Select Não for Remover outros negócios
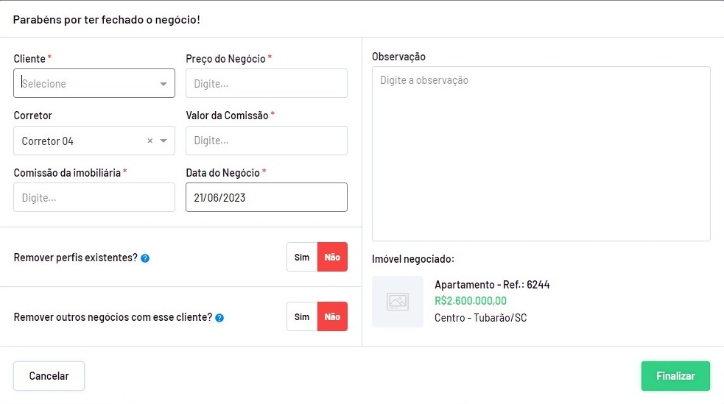 [x=332, y=316]
